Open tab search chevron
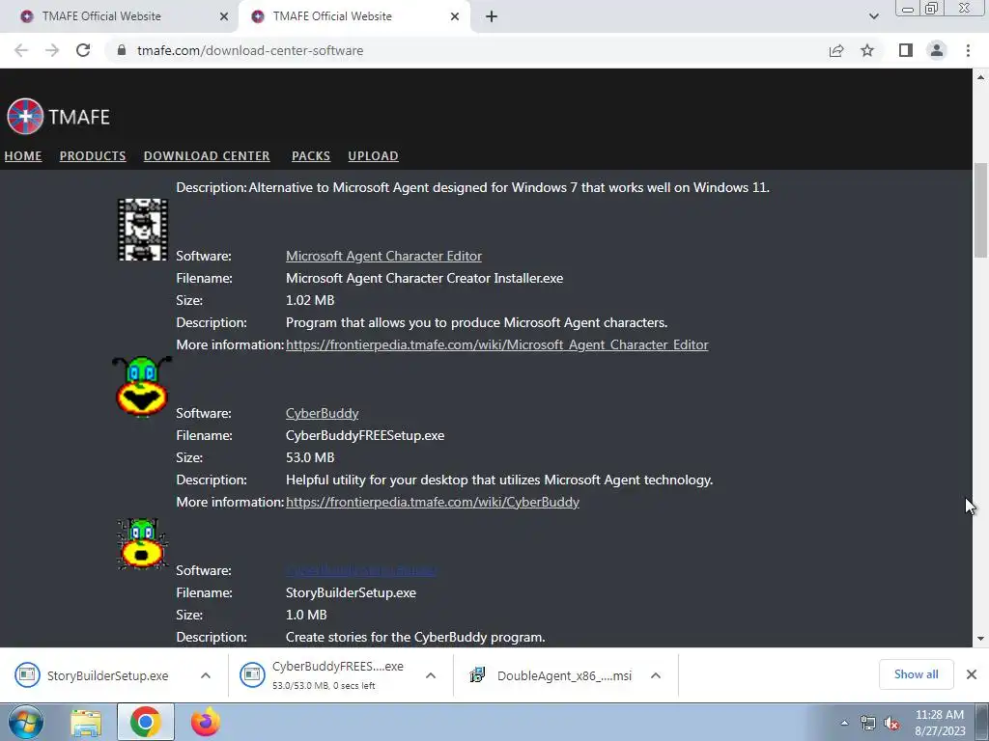The height and width of the screenshot is (741, 989). 873,16
